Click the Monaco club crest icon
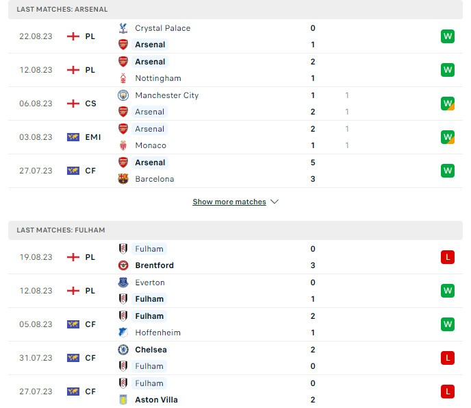The width and height of the screenshot is (471, 408). [123, 145]
